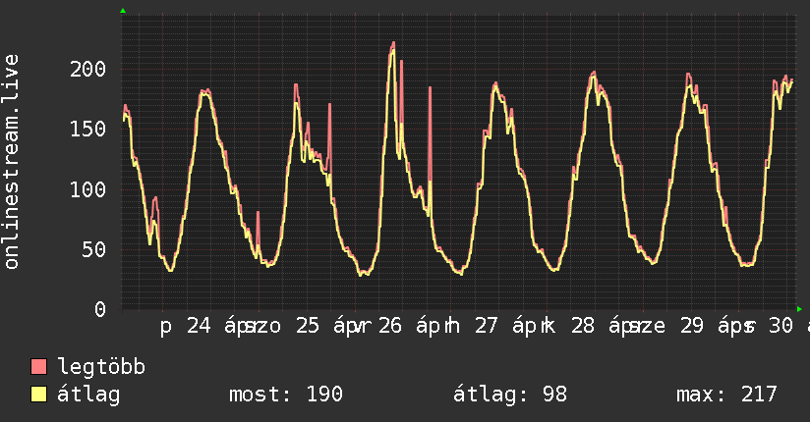
Task: Click the 200 label on the y-axis
Action: (x=87, y=69)
